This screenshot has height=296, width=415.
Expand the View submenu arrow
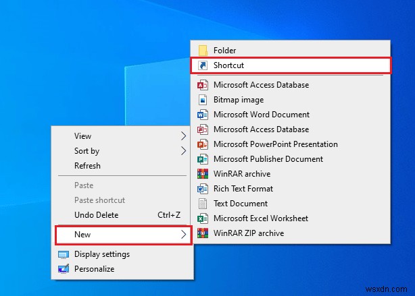183,136
